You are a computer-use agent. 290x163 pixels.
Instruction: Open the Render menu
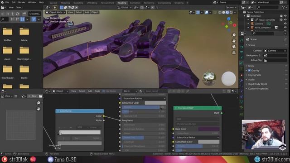tap(22, 2)
